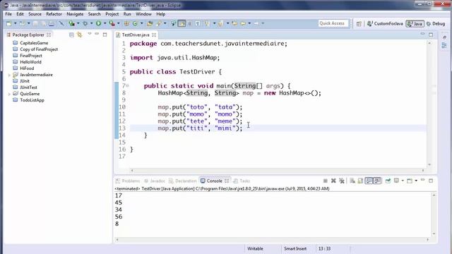Viewport: 452px width, 254px height.
Task: Expand the QuizGame project node
Action: pyautogui.click(x=9, y=94)
